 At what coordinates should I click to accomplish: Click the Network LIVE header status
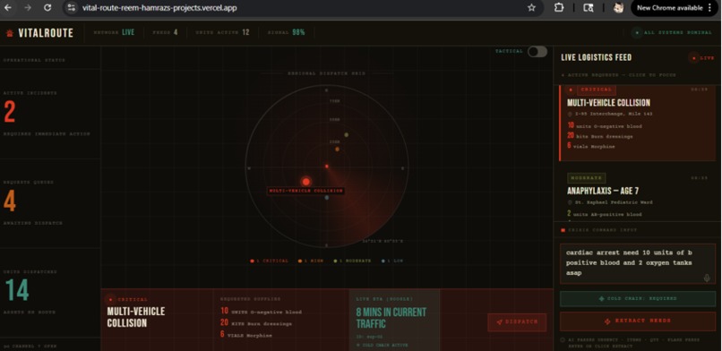[114, 32]
